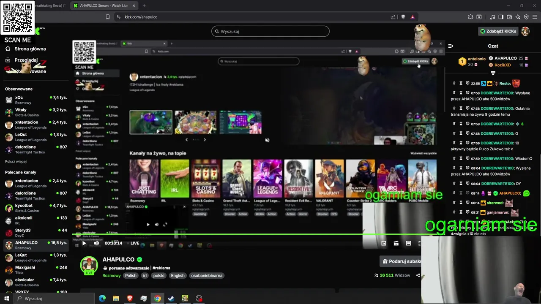Open the user profile avatar menu
The height and width of the screenshot is (304, 541).
point(525,31)
